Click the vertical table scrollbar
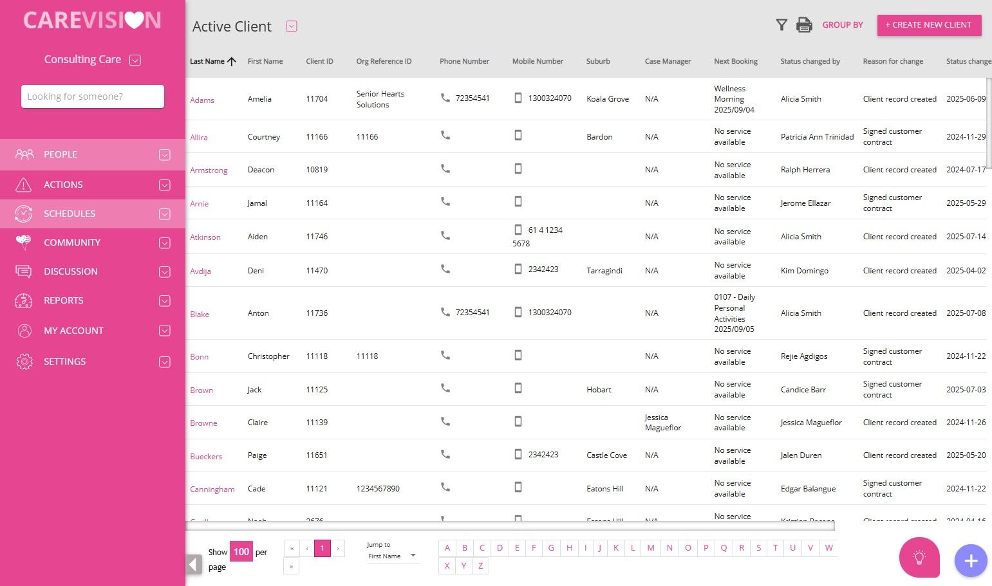Image resolution: width=992 pixels, height=586 pixels. tap(989, 122)
